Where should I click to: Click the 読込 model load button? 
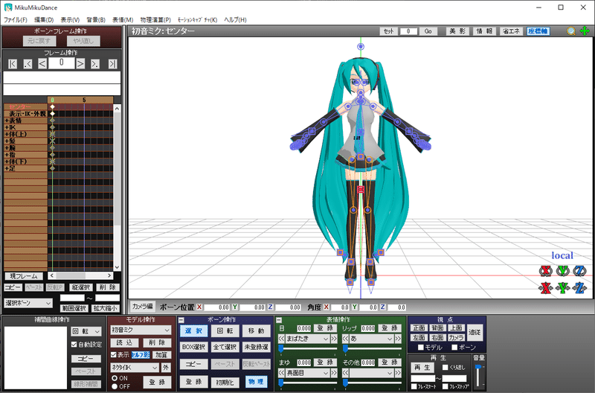(124, 343)
